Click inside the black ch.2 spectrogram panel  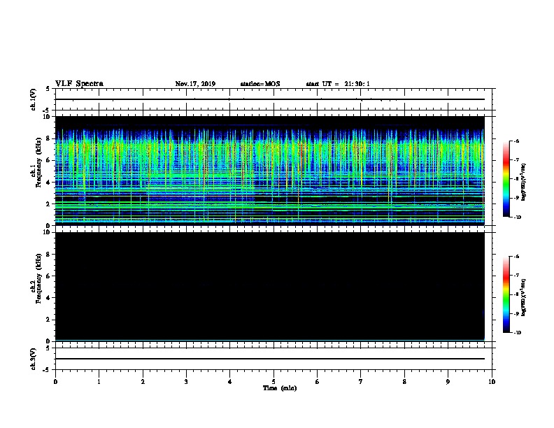tap(269, 287)
